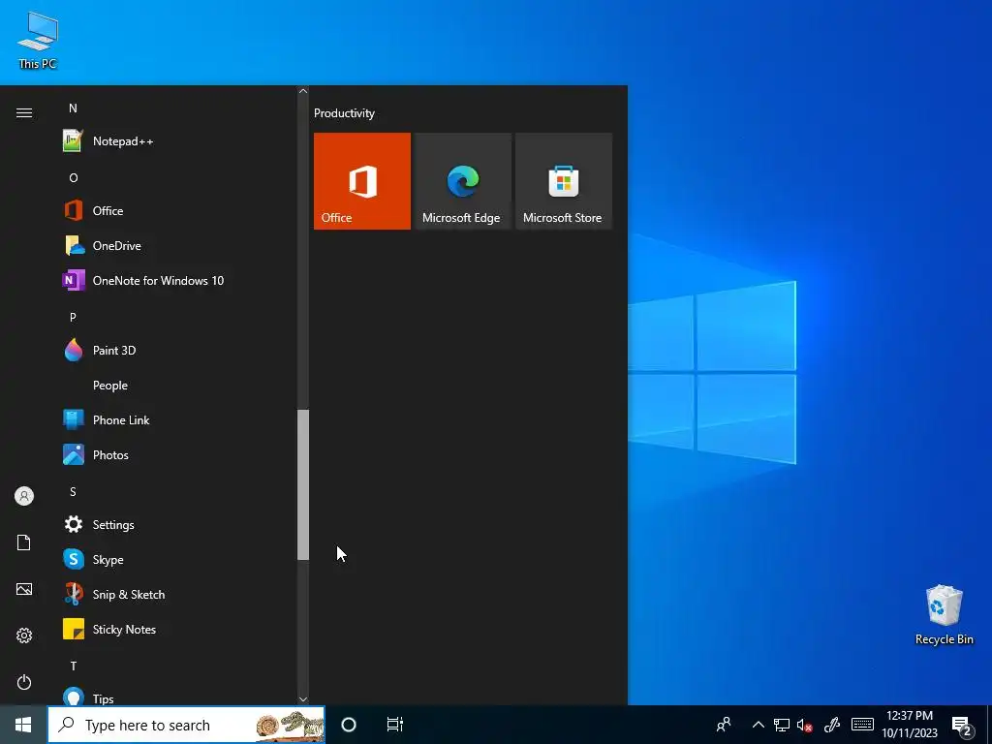Click the Power button in Start sidebar
The image size is (992, 744).
coord(24,682)
